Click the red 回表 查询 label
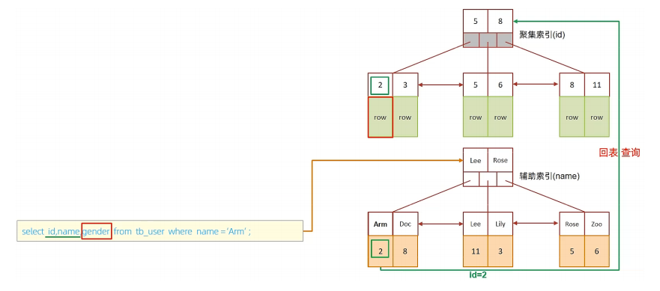Viewport: 660px width, 291px height. coord(619,153)
